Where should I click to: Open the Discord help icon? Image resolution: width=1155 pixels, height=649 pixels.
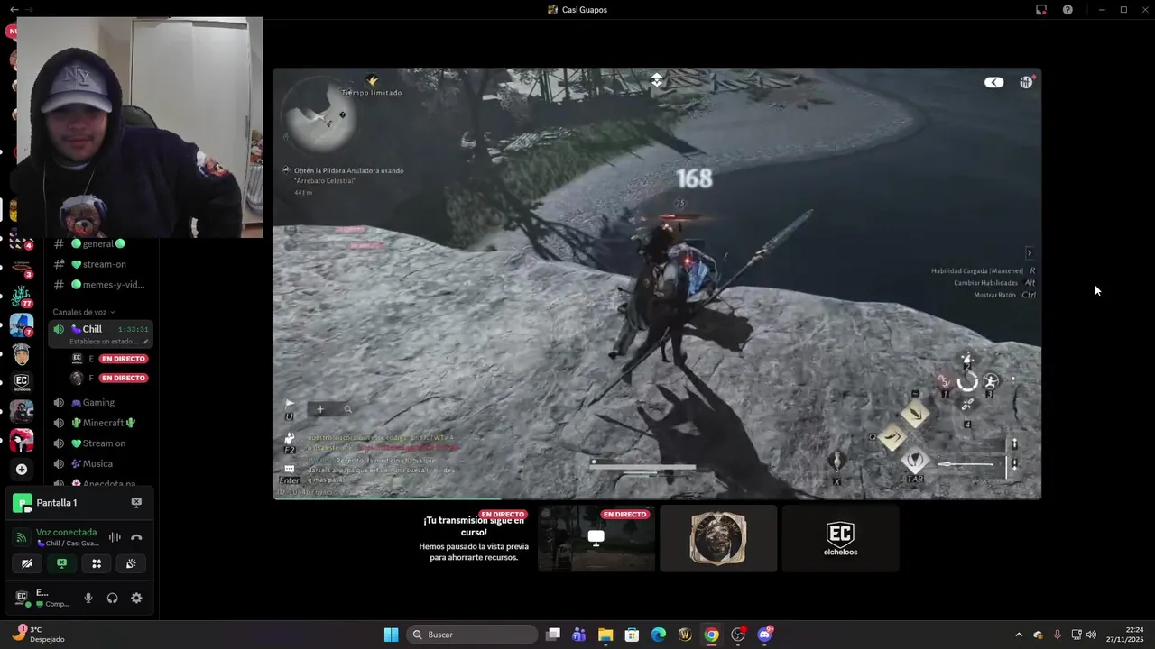[1067, 9]
